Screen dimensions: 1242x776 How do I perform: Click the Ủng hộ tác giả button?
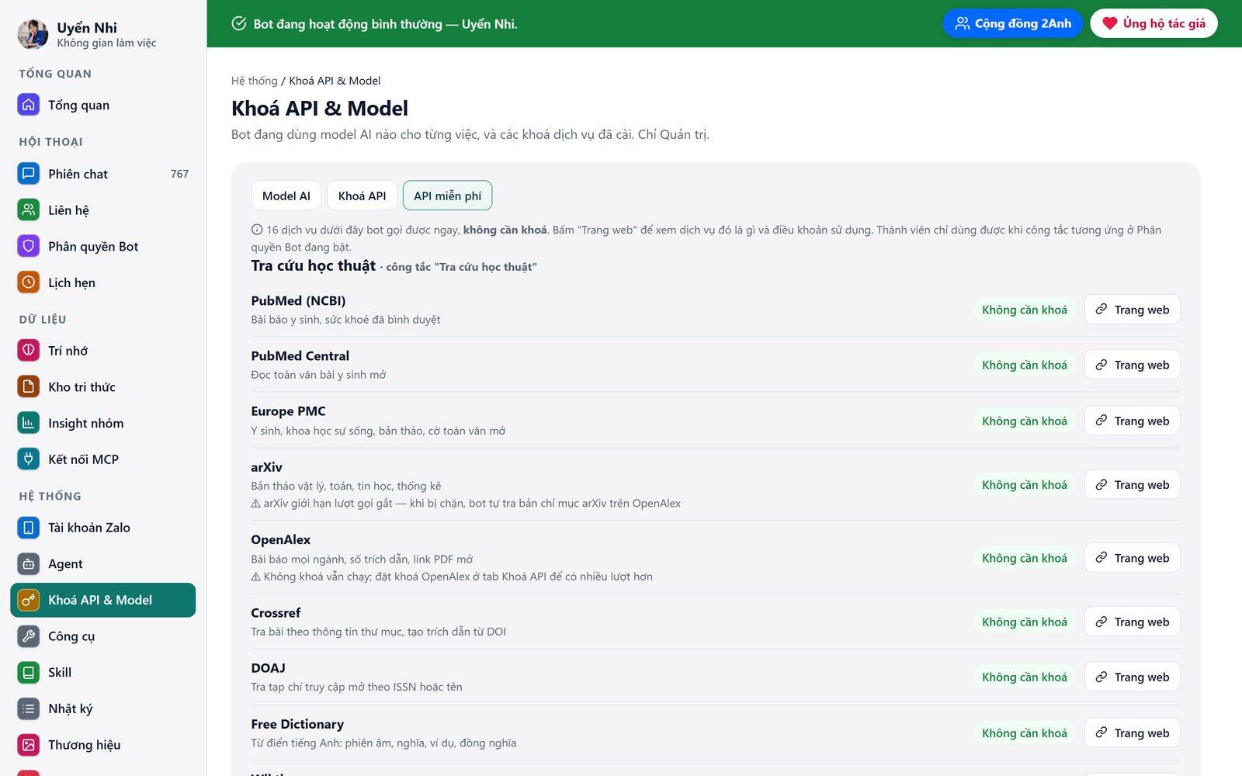1154,23
